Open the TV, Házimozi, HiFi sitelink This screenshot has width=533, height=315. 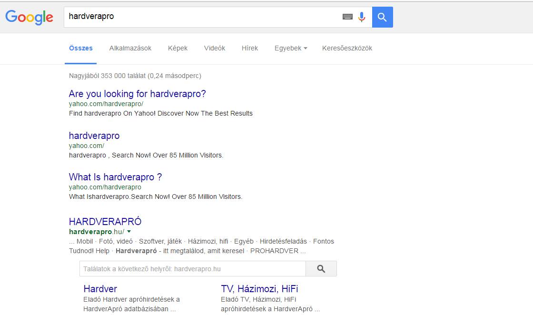[x=259, y=289]
